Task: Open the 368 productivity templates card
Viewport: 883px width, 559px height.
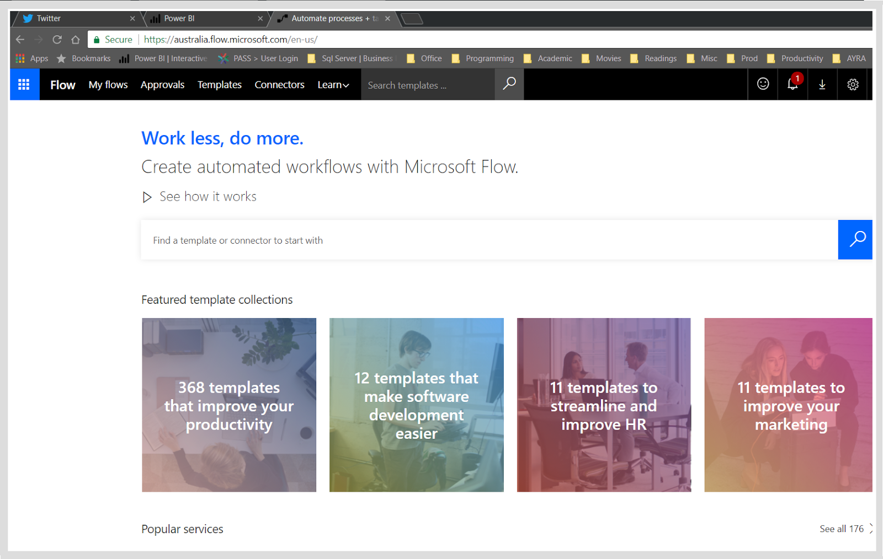Action: click(229, 405)
